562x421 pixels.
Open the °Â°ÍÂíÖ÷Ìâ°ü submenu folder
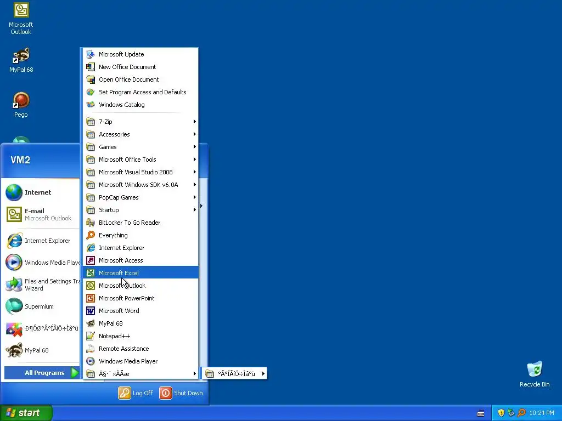(234, 374)
